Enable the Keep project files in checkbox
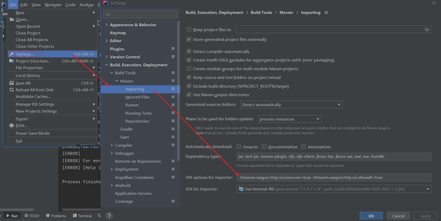 coord(189,30)
